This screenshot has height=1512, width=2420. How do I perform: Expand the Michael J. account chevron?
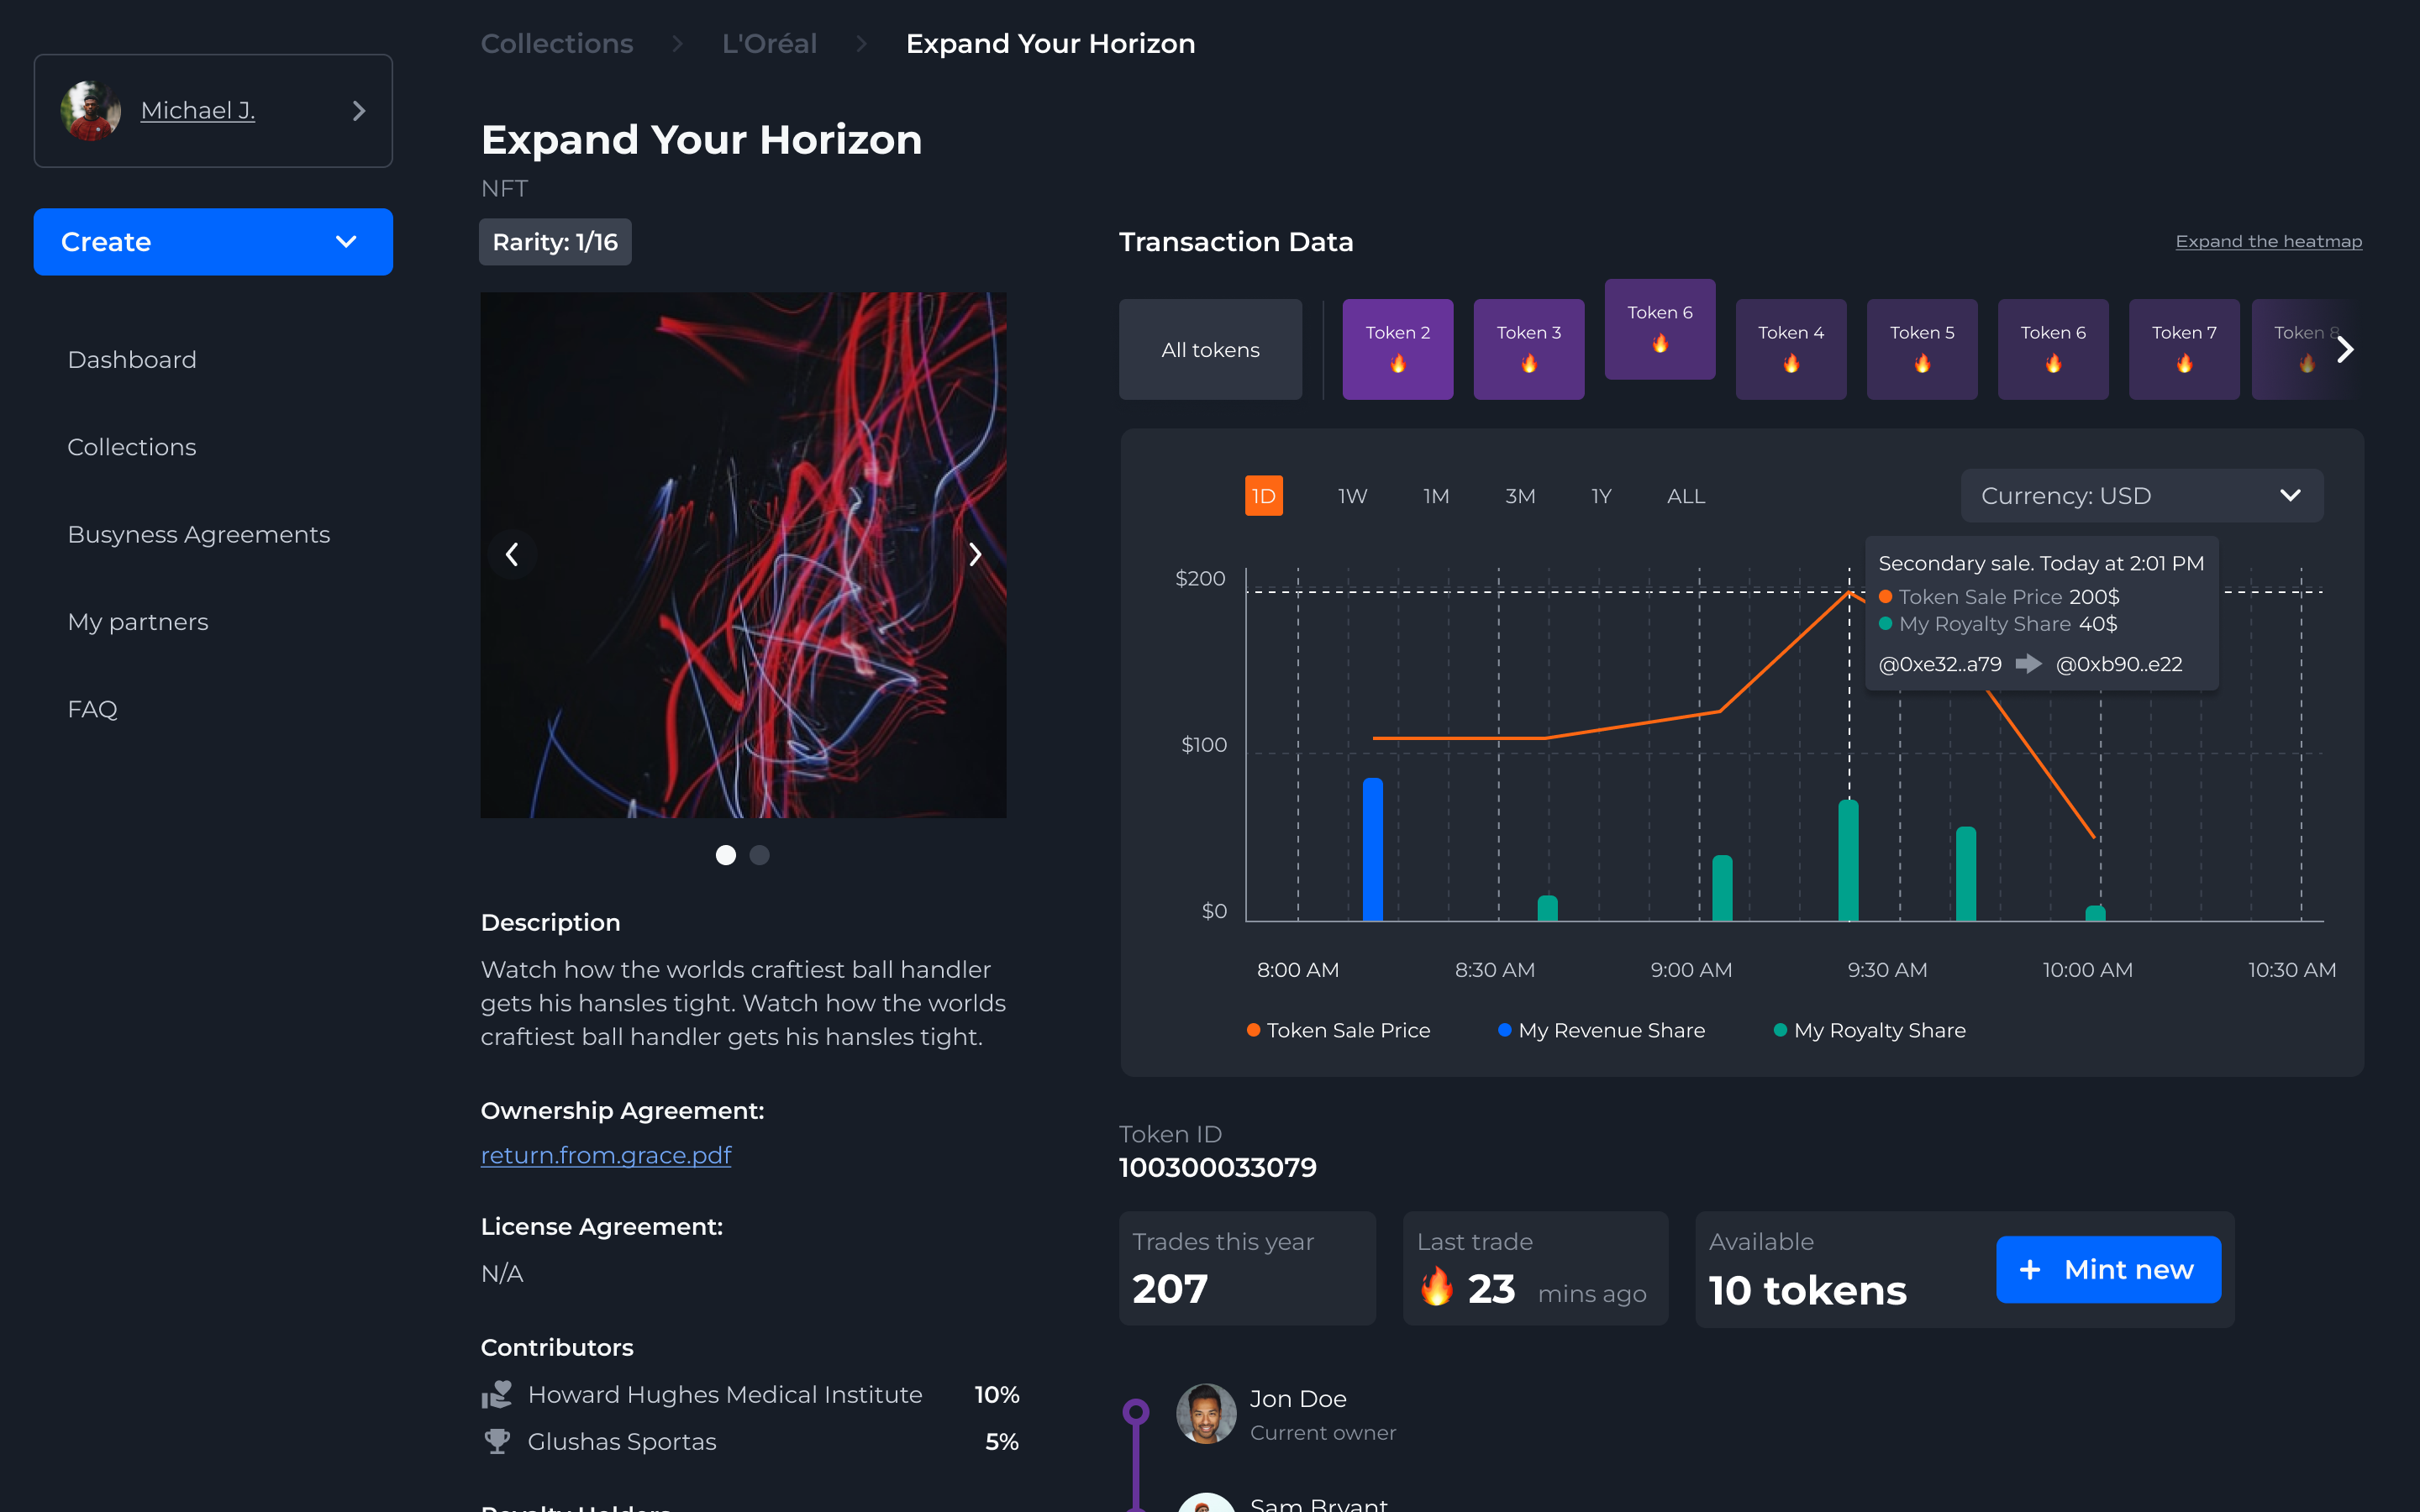pos(359,111)
